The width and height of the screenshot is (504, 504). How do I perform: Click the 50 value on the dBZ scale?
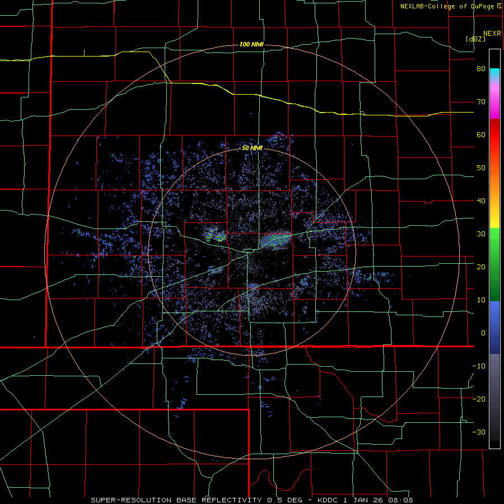click(481, 168)
